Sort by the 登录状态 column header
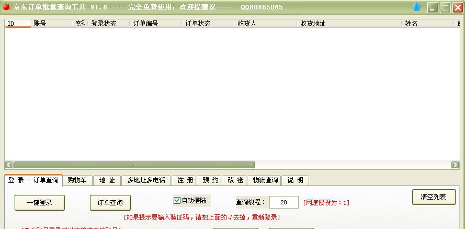465x229 pixels. coord(109,24)
